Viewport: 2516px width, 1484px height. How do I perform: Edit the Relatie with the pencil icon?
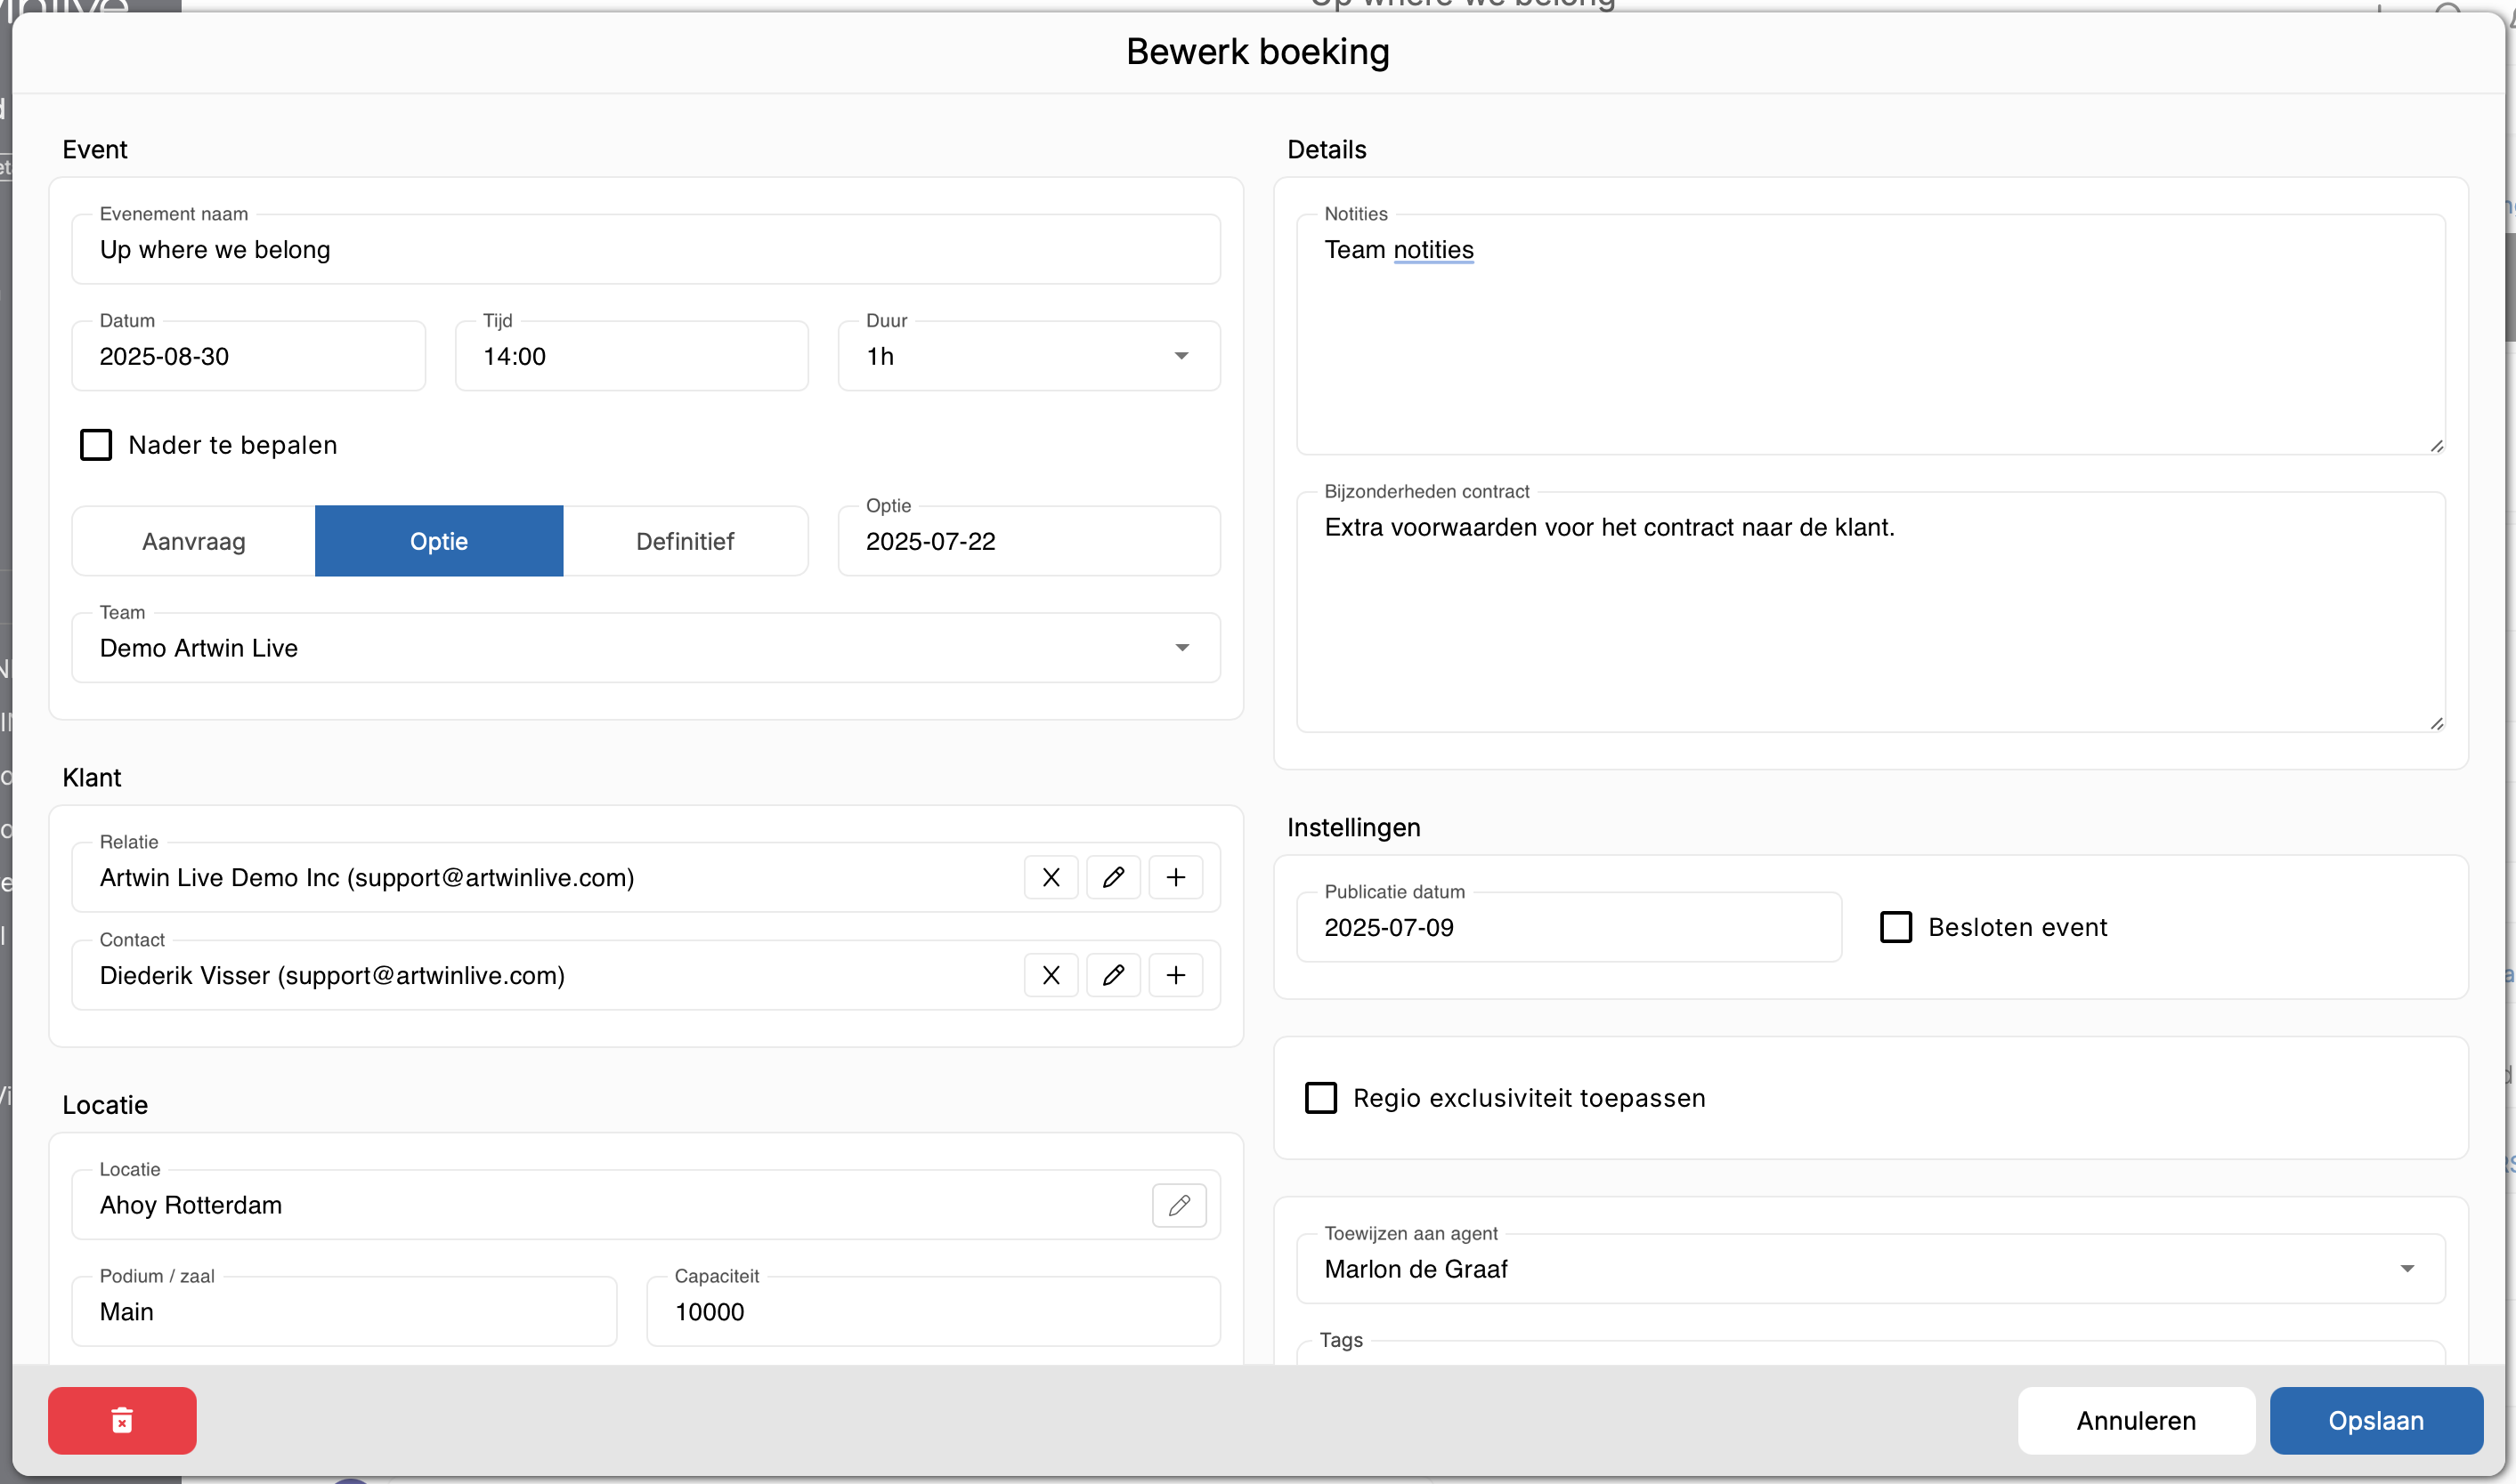tap(1114, 877)
